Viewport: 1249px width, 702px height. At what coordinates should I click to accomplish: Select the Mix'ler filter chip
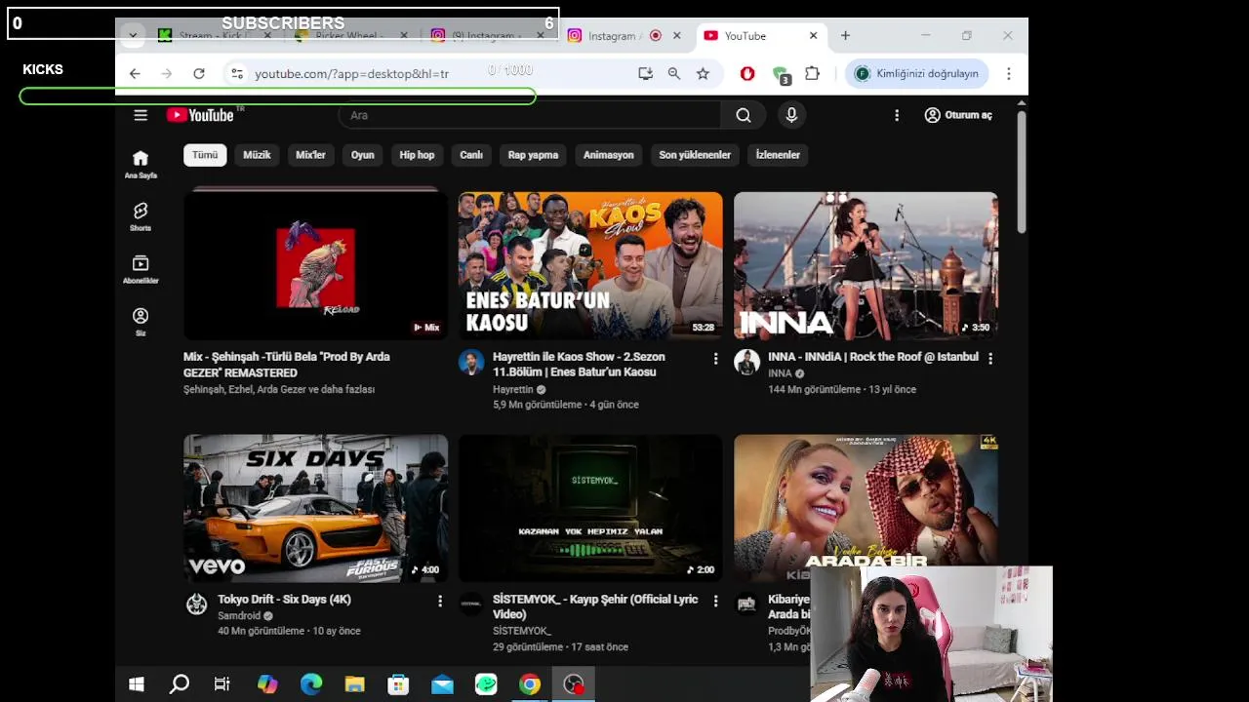[310, 155]
